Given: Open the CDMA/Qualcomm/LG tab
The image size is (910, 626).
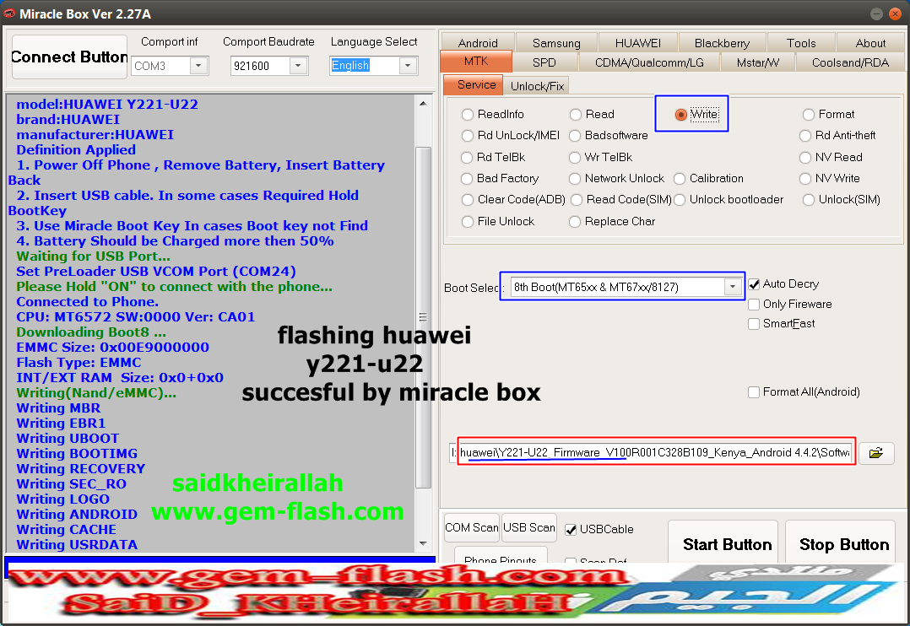Looking at the screenshot, I should 649,62.
